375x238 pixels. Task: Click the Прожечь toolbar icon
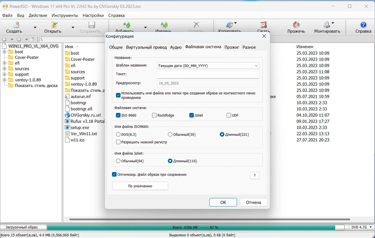(296, 25)
